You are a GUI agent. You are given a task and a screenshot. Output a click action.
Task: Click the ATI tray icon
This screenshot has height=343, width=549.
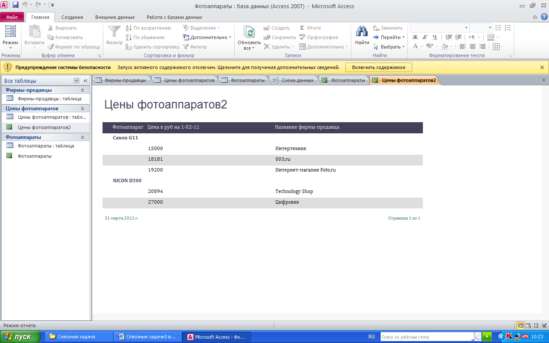click(x=524, y=337)
